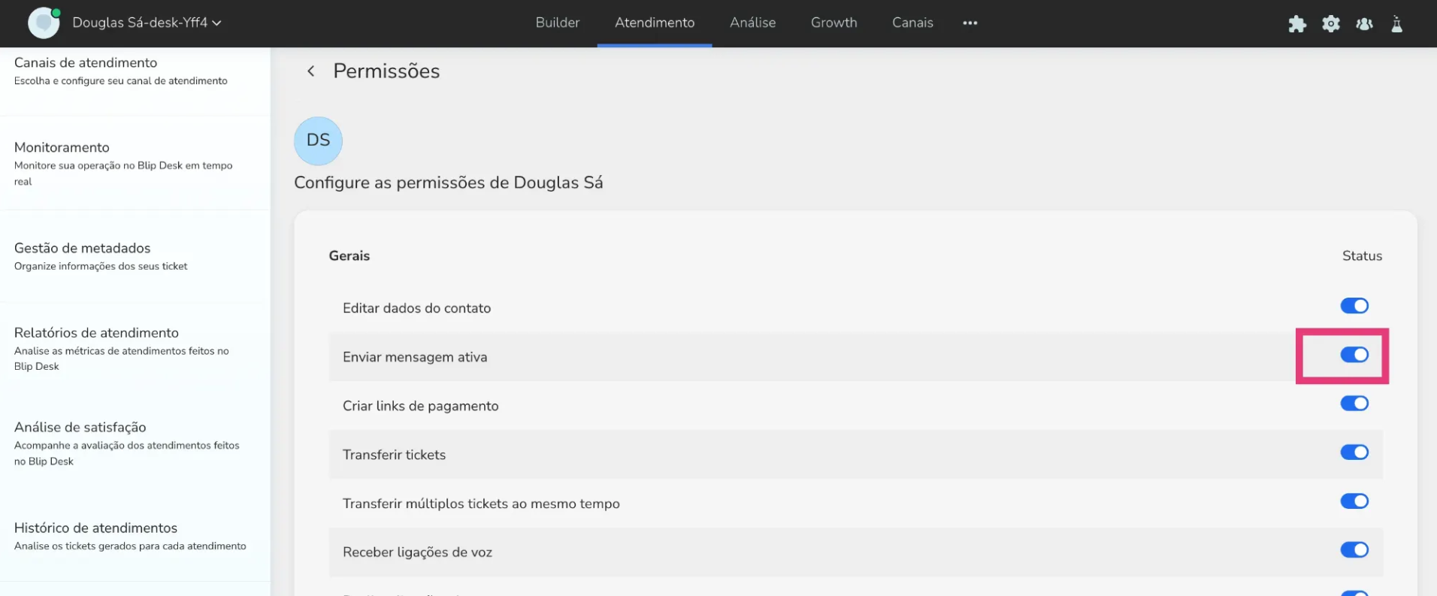Open the three-dots more menu
The image size is (1437, 596).
click(x=970, y=23)
